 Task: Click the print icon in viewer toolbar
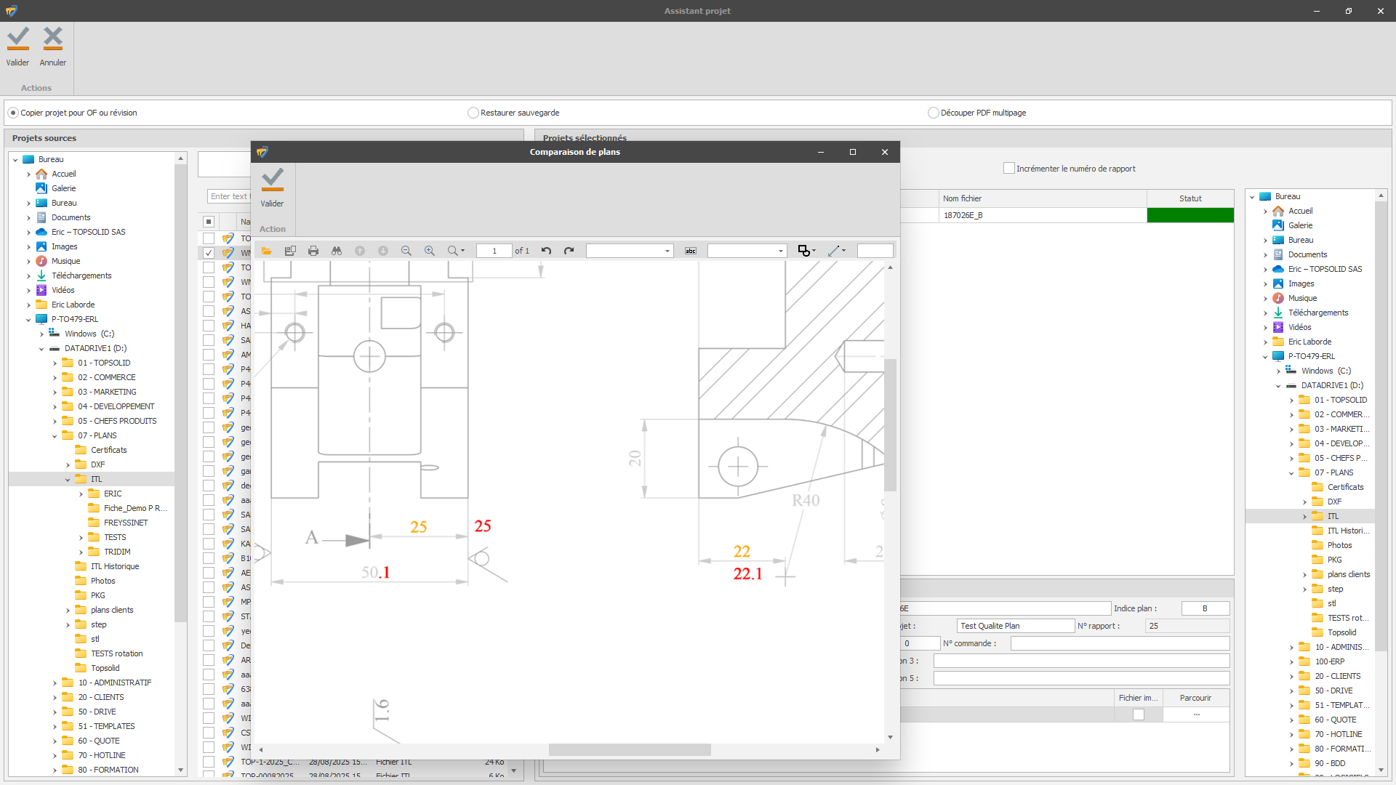tap(313, 251)
